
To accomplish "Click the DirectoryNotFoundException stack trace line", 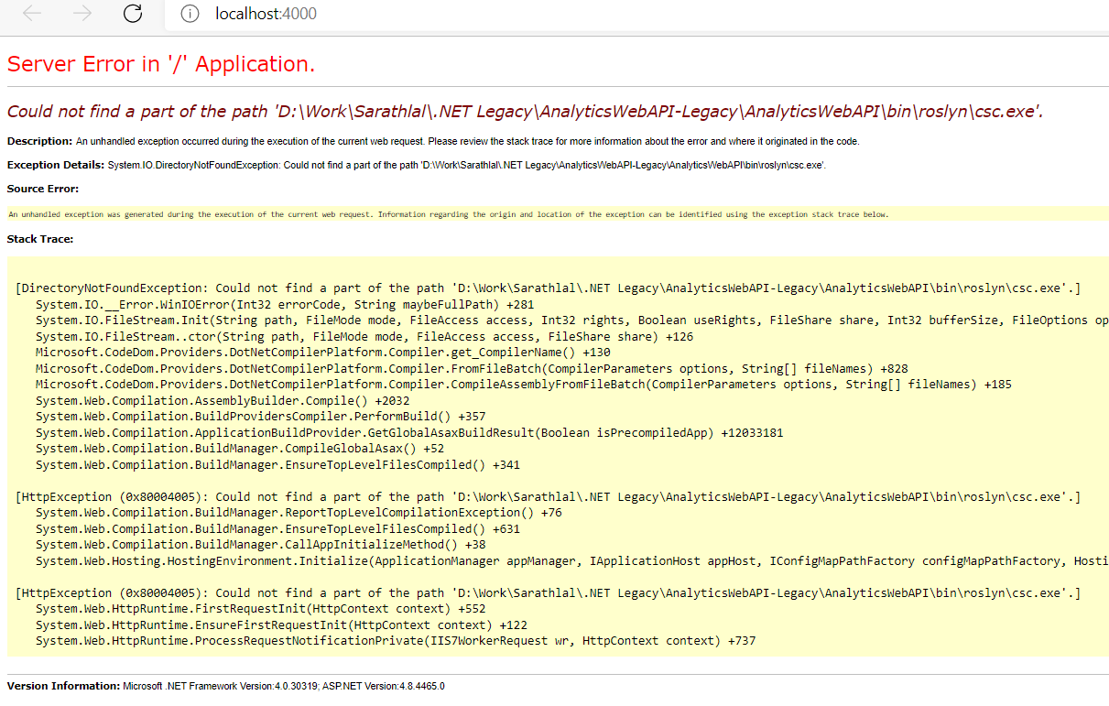I will pos(548,288).
